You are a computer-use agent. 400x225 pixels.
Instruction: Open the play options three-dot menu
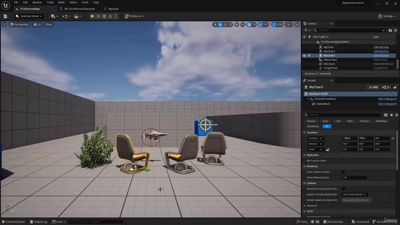click(116, 16)
